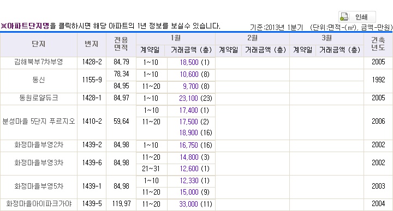This screenshot has height=211, width=393.
Task: Click the 인쇄 print button
Action: tap(357, 17)
